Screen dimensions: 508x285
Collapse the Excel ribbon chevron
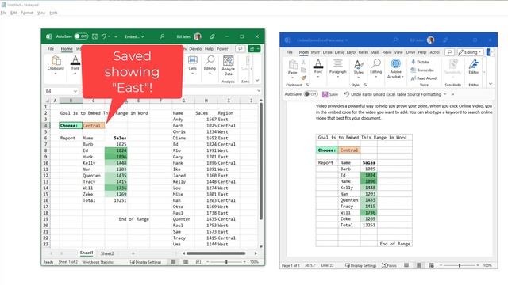point(257,81)
